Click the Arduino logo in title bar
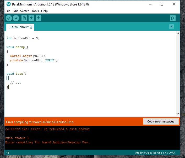This screenshot has width=185, height=158. click(9, 4)
